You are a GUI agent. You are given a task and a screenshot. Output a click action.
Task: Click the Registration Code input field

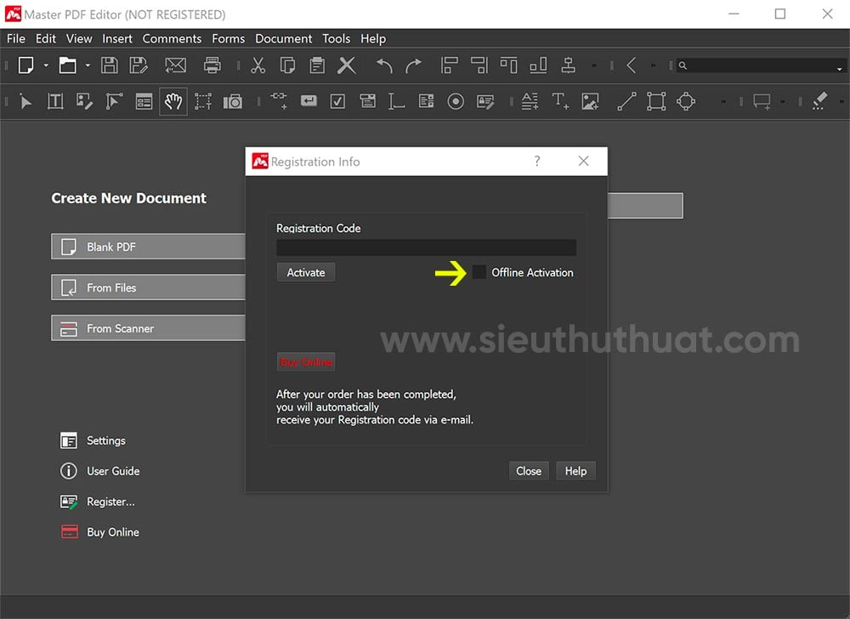(426, 247)
